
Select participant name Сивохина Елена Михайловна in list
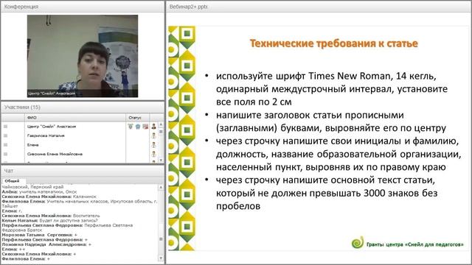tap(55, 154)
